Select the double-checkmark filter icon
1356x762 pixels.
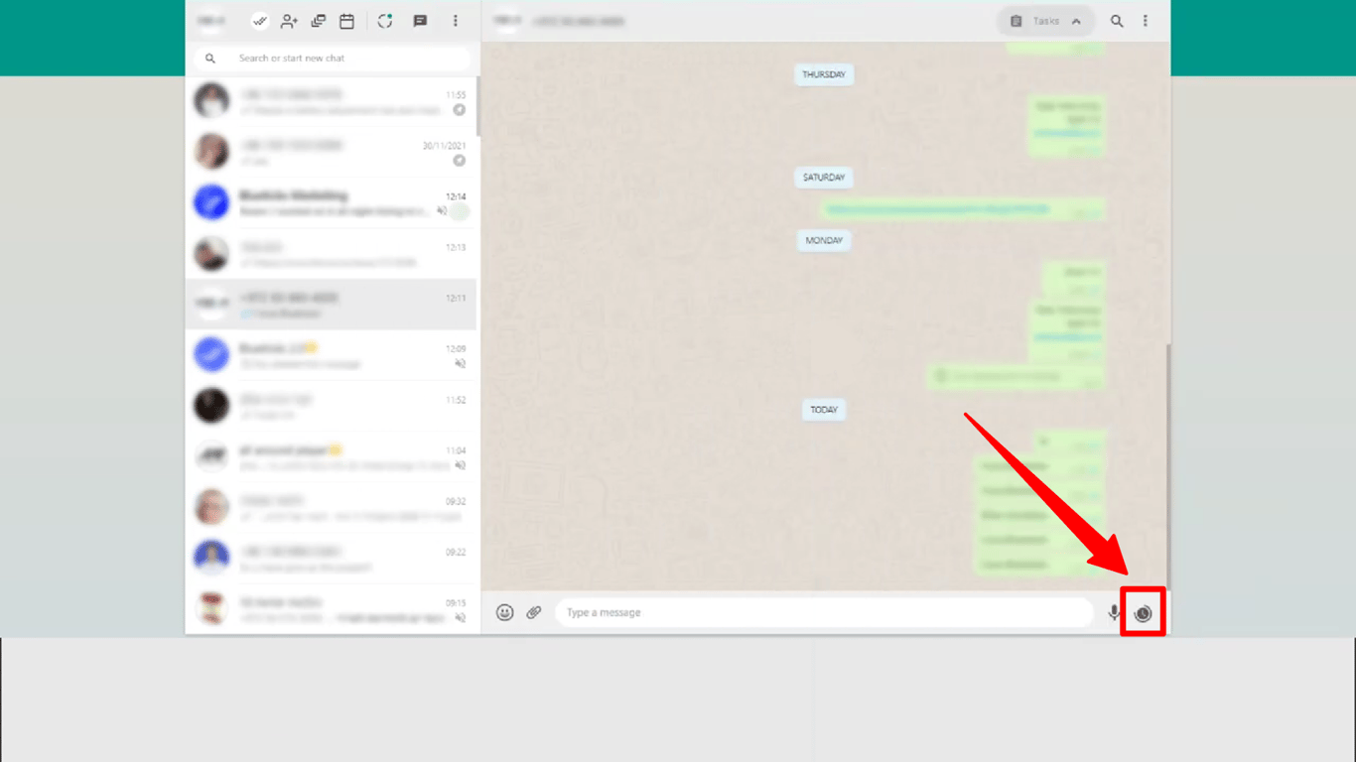[x=260, y=20]
